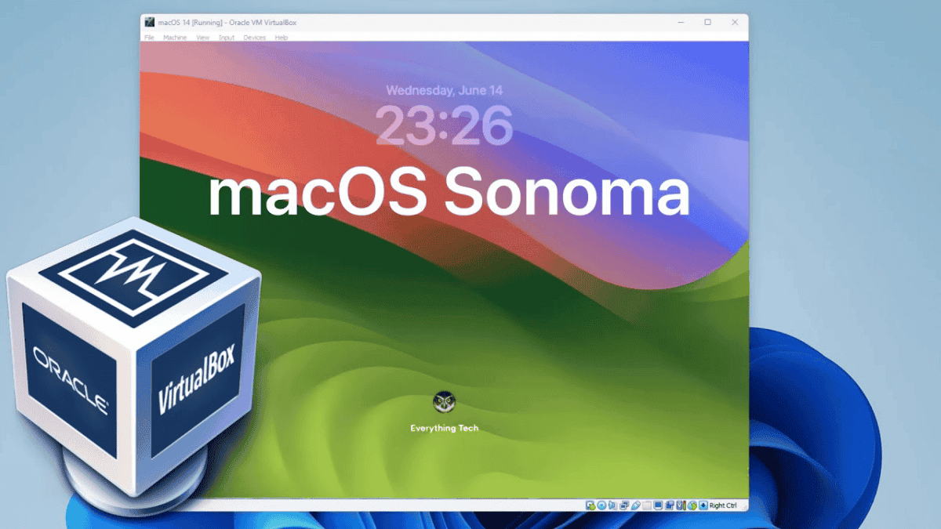Click the display monitor status icon
The width and height of the screenshot is (941, 529).
659,505
